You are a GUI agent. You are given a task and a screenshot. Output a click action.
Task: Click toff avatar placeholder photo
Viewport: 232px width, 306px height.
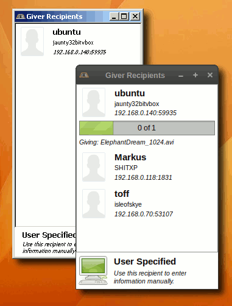94,204
